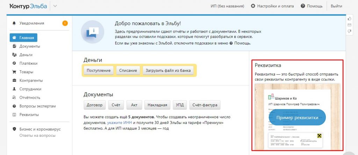Click the Ответы на вопросы text
Viewport: 358px width, 155px height.
pos(37,135)
